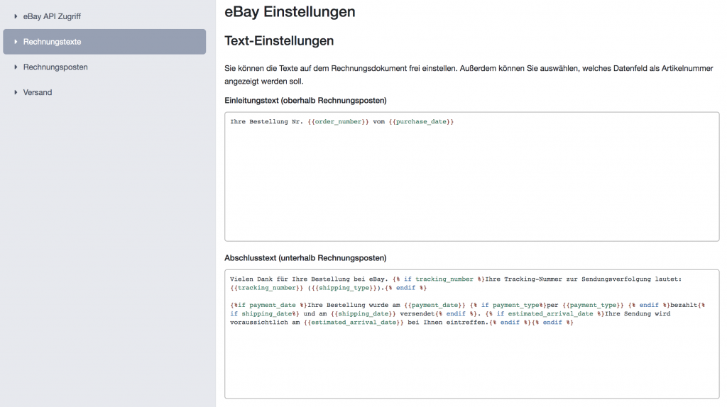Viewport: 727px width, 407px height.
Task: Expand arrow beside eBay API Zugriff
Action: click(16, 16)
